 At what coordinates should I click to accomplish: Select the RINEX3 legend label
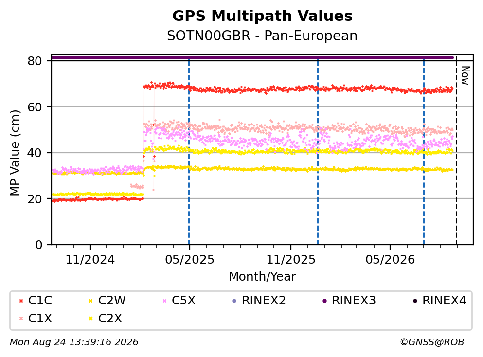point(354,300)
